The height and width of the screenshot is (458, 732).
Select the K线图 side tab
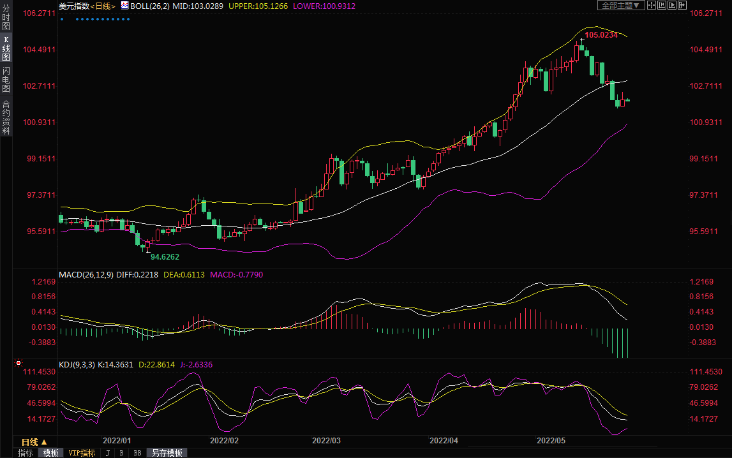click(x=6, y=48)
